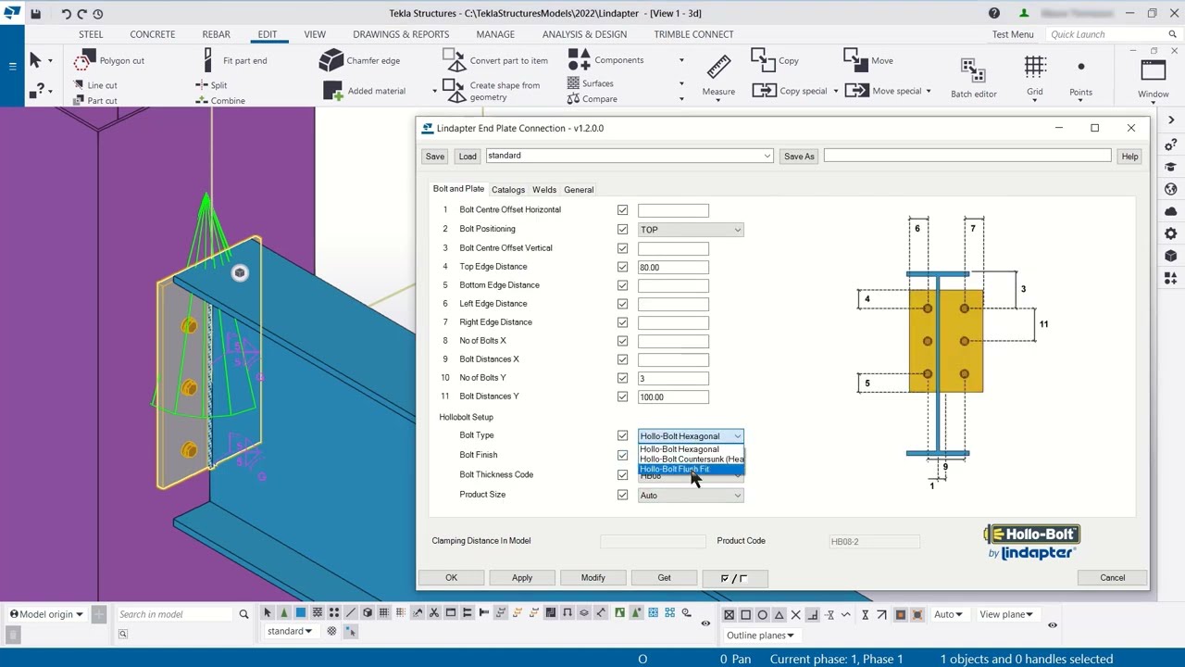Click the Fit part end icon
This screenshot has height=667, width=1185.
pyautogui.click(x=207, y=60)
